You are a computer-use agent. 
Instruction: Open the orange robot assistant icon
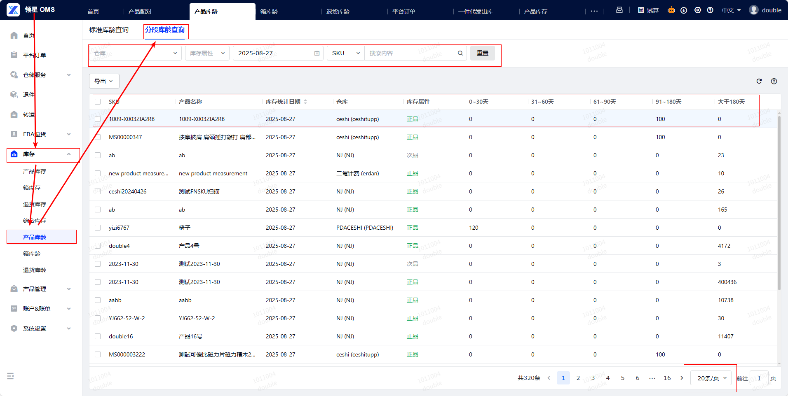671,10
